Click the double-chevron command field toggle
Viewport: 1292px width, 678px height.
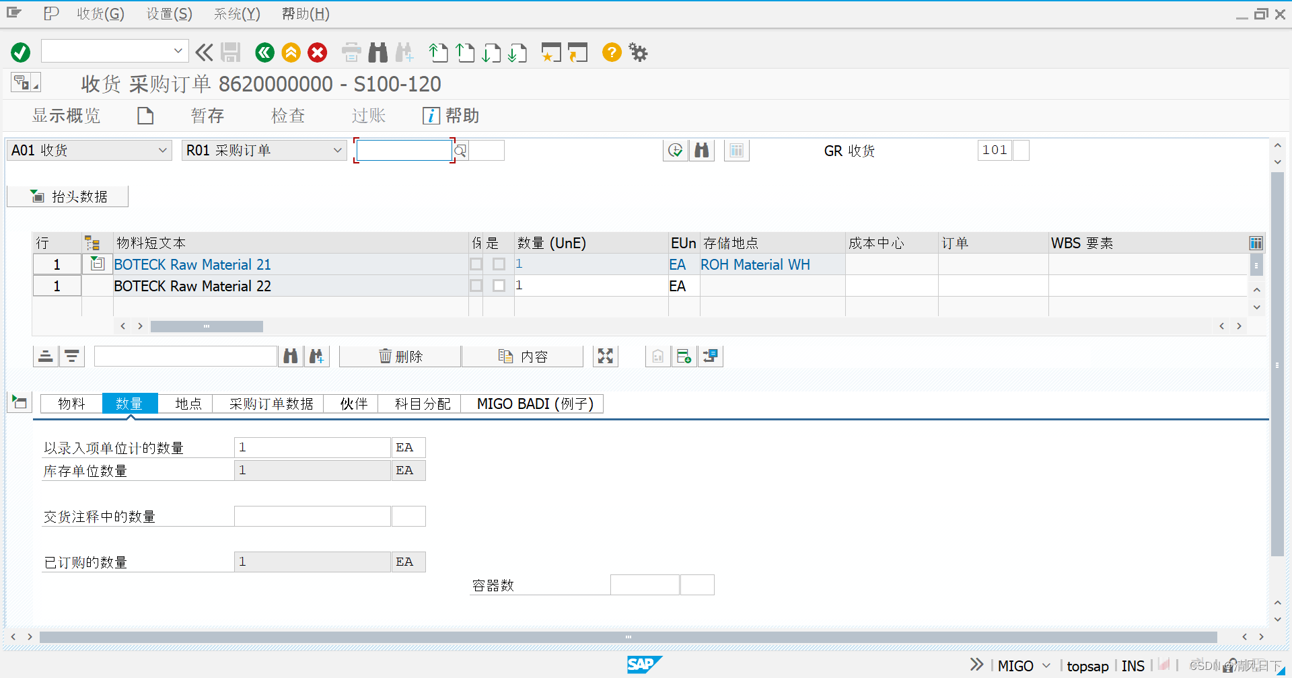point(204,52)
